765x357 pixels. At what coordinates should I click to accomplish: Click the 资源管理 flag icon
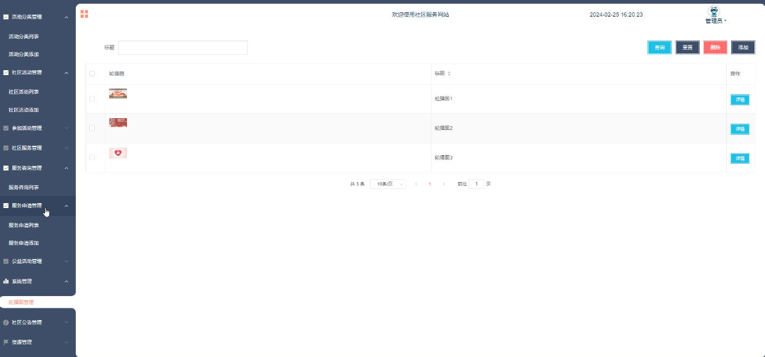pos(6,342)
